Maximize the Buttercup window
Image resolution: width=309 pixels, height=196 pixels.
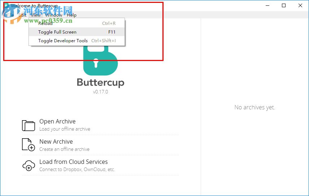click(x=284, y=5)
